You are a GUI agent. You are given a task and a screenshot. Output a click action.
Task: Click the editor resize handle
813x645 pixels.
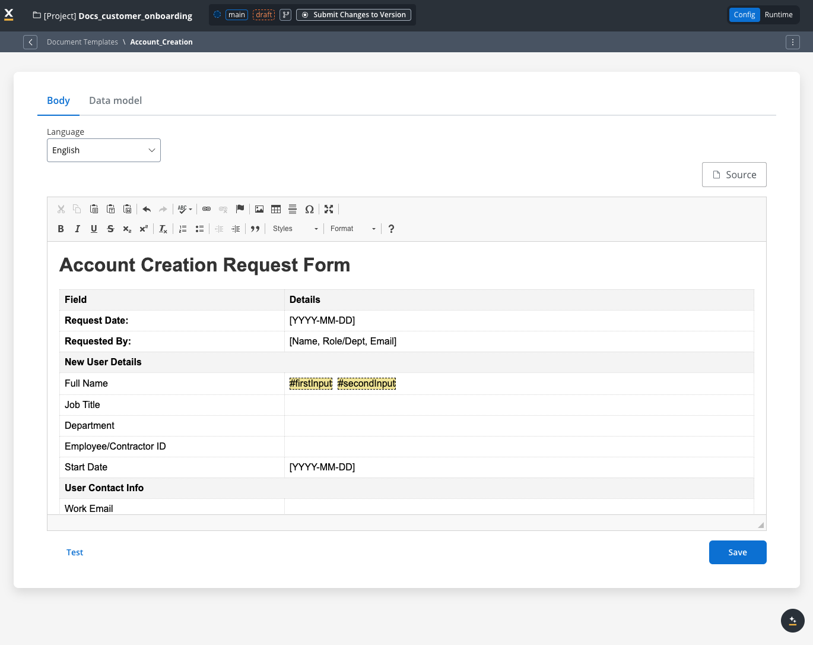[761, 525]
